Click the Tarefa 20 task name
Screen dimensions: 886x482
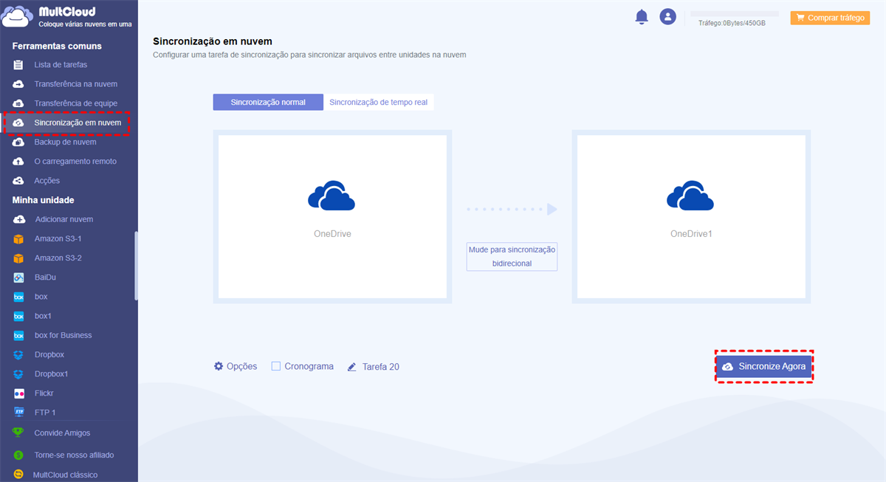coord(381,366)
